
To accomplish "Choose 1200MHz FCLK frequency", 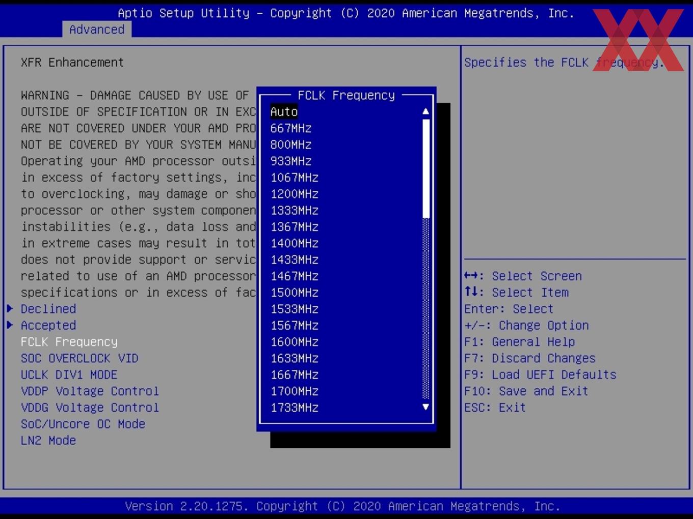I will tap(295, 194).
